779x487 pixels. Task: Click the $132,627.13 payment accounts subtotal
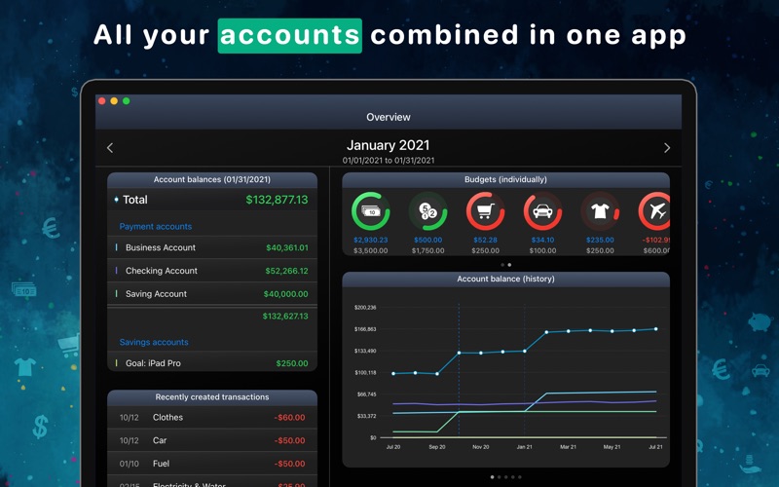(x=285, y=316)
